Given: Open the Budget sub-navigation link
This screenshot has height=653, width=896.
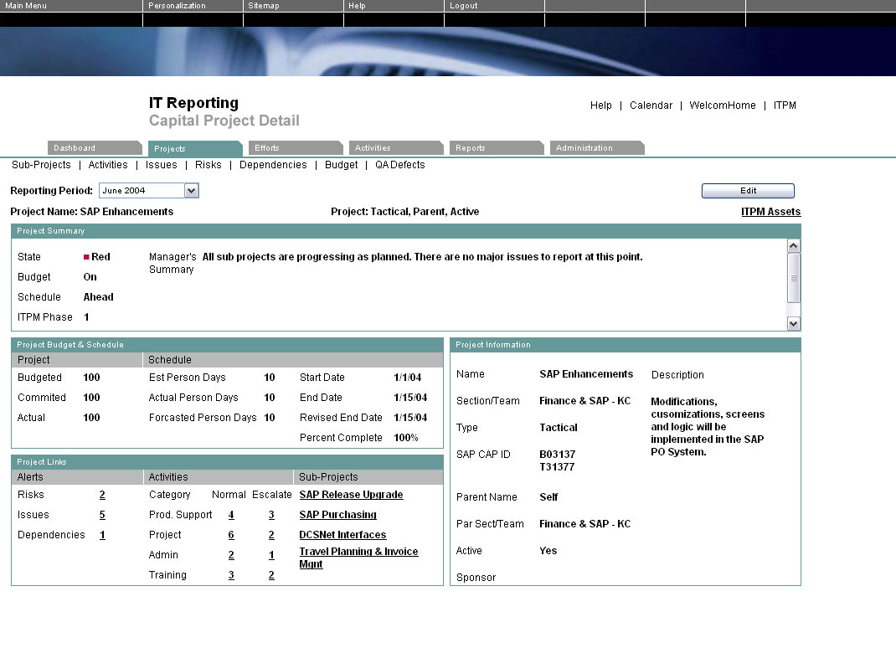Looking at the screenshot, I should pos(341,165).
